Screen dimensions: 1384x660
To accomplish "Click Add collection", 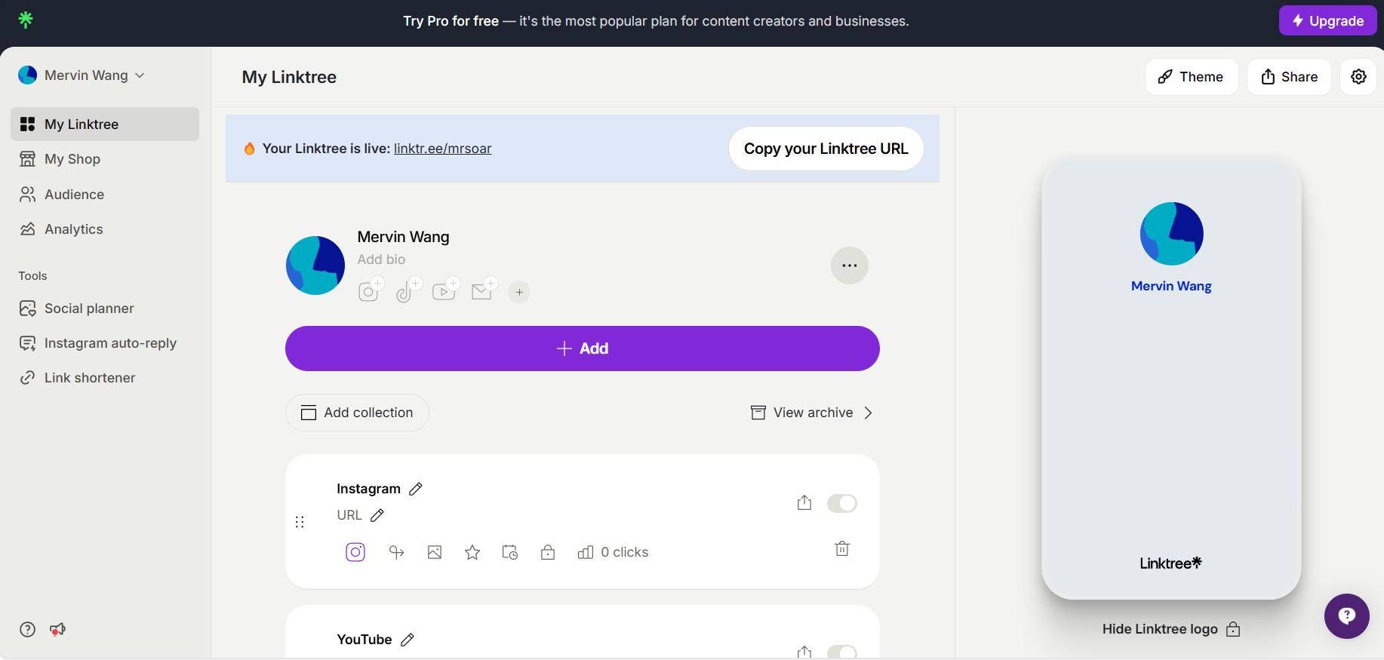I will (x=357, y=413).
